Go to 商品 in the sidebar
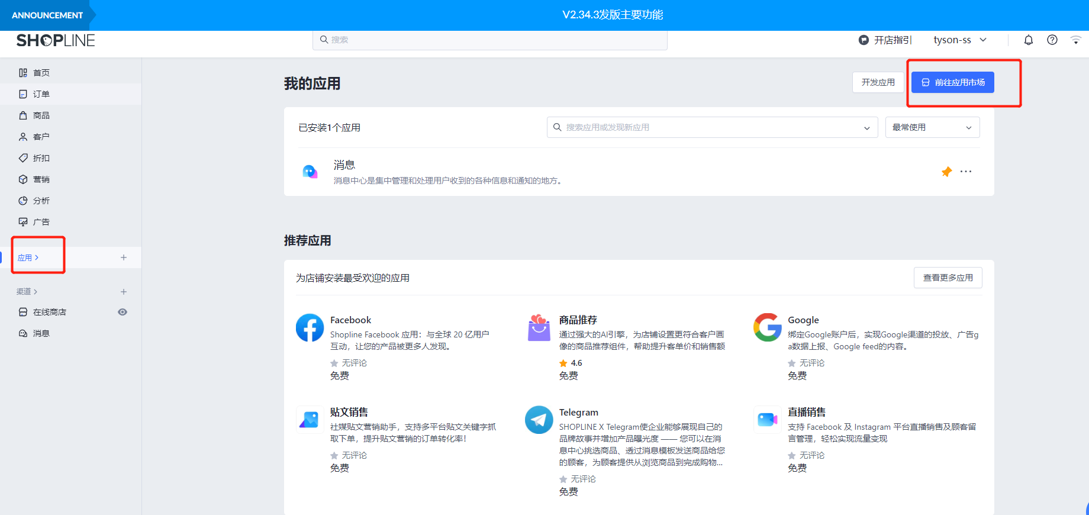The width and height of the screenshot is (1089, 515). coord(41,115)
